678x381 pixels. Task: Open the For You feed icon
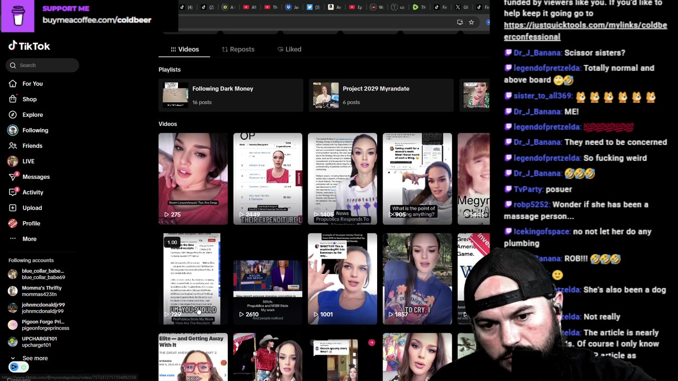[x=13, y=84]
